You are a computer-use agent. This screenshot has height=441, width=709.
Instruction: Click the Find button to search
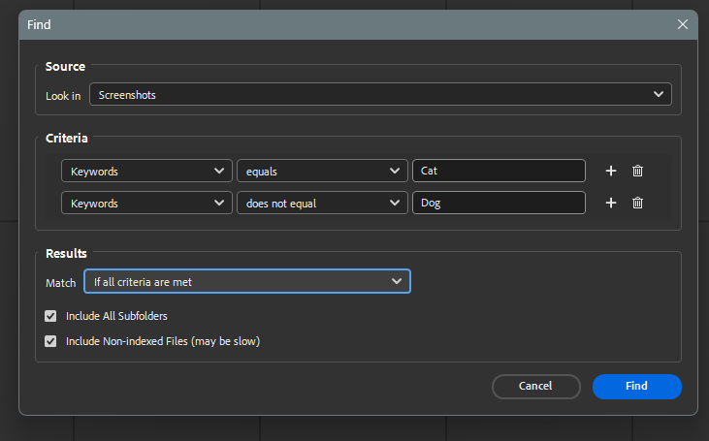point(636,386)
